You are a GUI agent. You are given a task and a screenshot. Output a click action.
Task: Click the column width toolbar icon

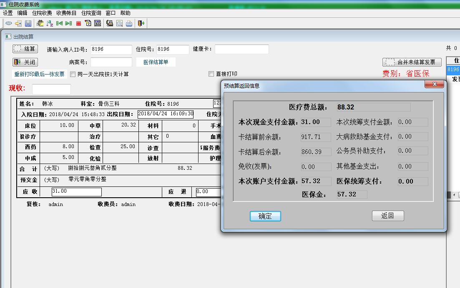pos(9,23)
